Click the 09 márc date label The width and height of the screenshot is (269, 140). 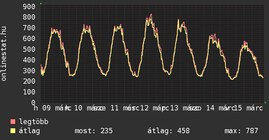(55, 108)
